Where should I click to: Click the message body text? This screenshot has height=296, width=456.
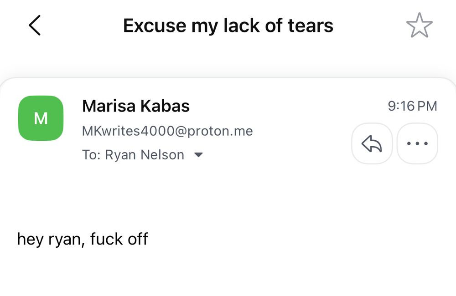pyautogui.click(x=83, y=239)
